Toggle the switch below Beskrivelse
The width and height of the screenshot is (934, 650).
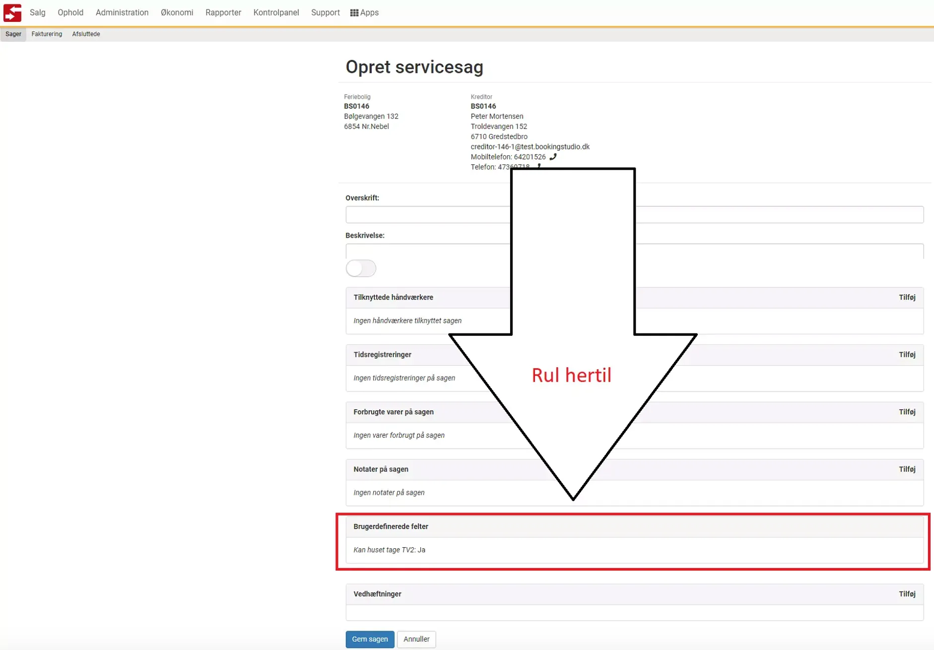[361, 268]
